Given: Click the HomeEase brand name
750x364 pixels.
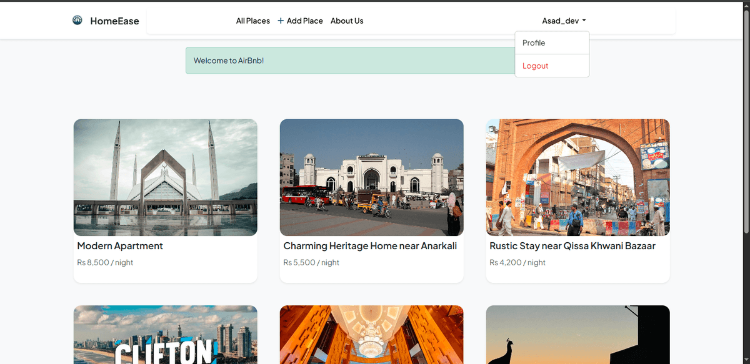Looking at the screenshot, I should pyautogui.click(x=115, y=21).
